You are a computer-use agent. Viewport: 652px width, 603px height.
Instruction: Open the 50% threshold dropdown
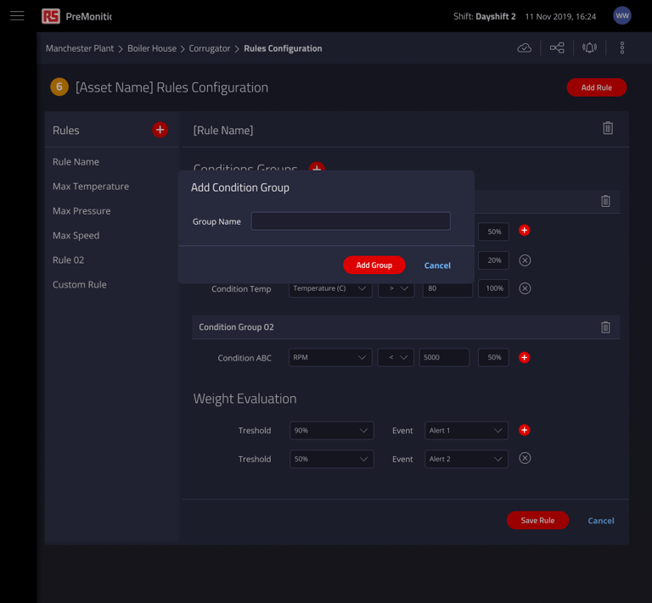[331, 459]
